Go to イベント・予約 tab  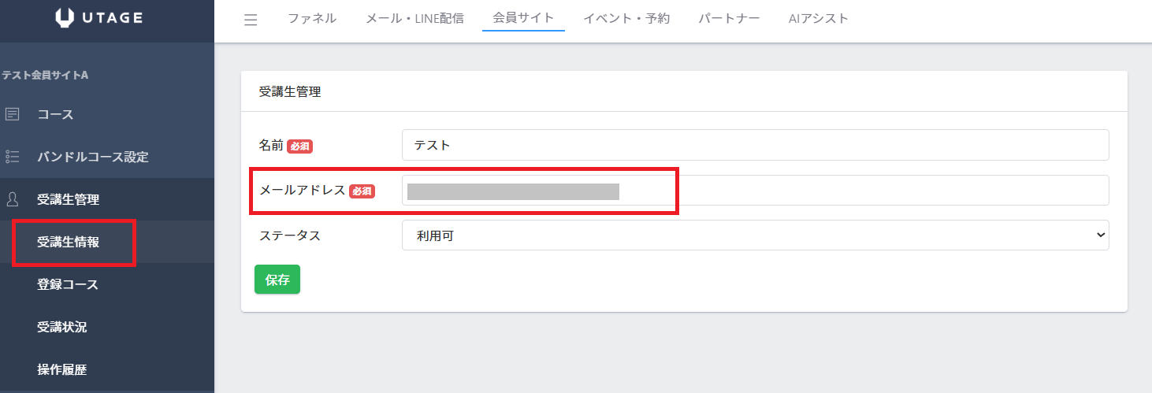pos(626,18)
